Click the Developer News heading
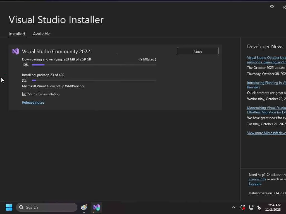This screenshot has height=214, width=286. point(265,47)
